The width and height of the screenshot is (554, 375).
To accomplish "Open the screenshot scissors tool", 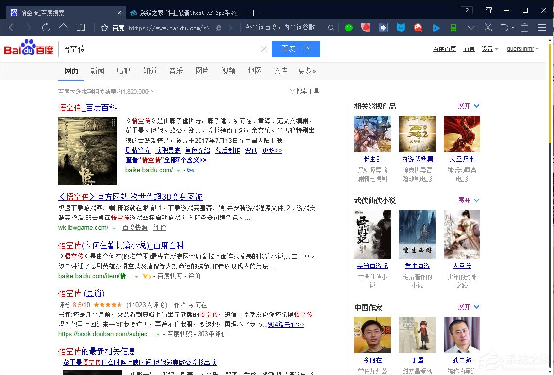I will 487,28.
